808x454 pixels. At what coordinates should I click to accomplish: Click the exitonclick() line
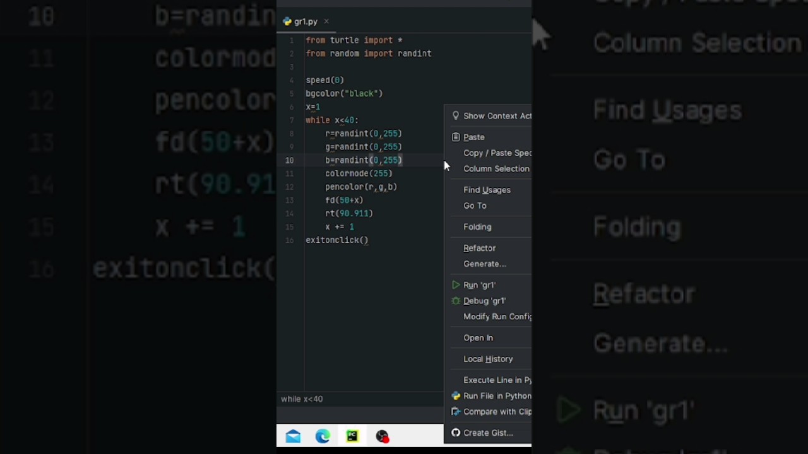(x=337, y=240)
